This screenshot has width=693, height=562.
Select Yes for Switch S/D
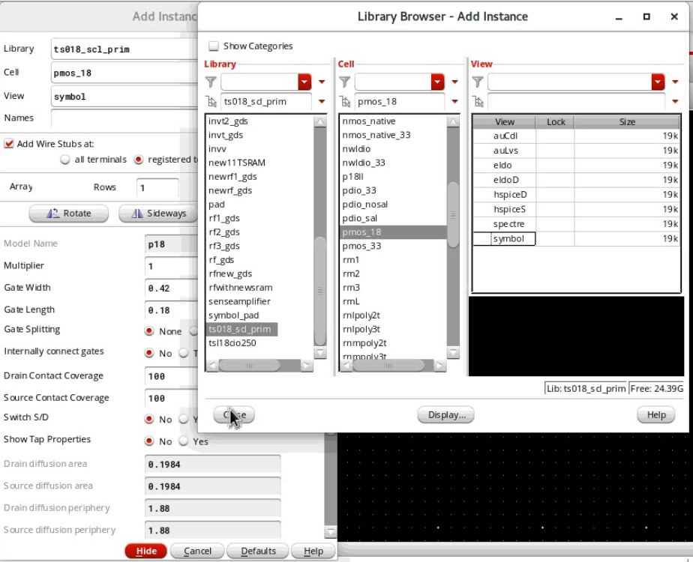click(x=184, y=419)
